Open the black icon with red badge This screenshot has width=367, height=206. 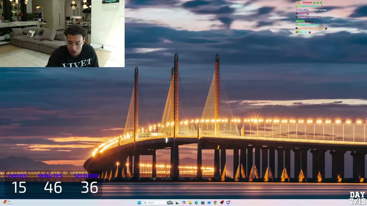point(222,203)
